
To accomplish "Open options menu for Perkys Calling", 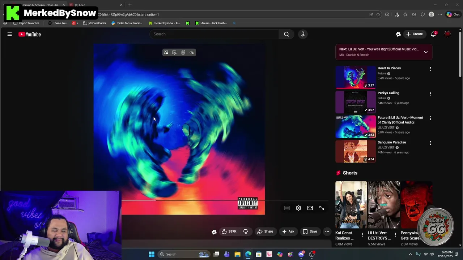I will (430, 94).
